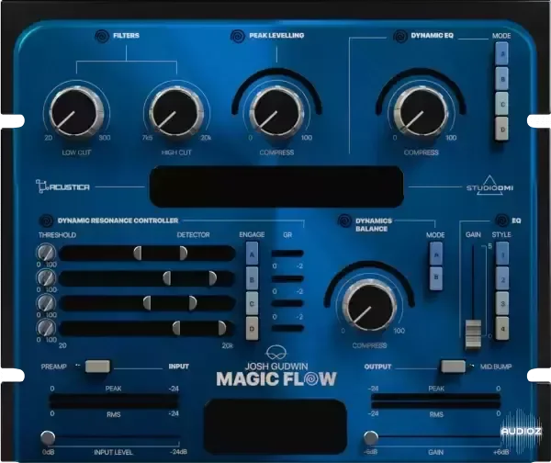Toggle the Filters section spiral icon

(102, 36)
